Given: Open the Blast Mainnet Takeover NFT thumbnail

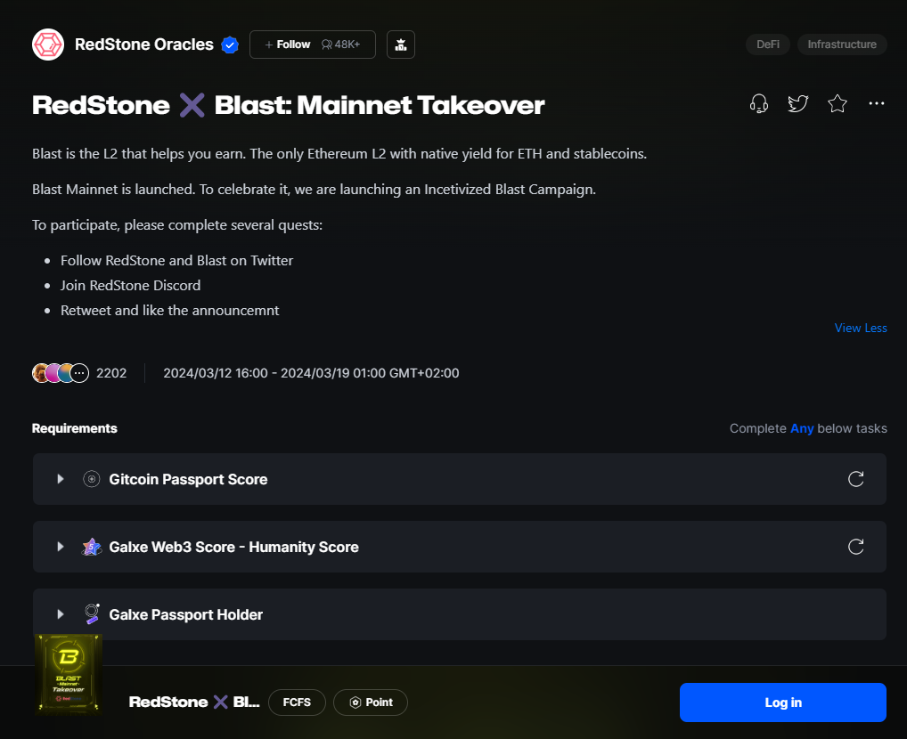Looking at the screenshot, I should coord(69,674).
